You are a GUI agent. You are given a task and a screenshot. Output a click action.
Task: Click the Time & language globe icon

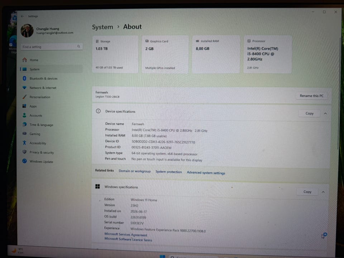point(25,124)
